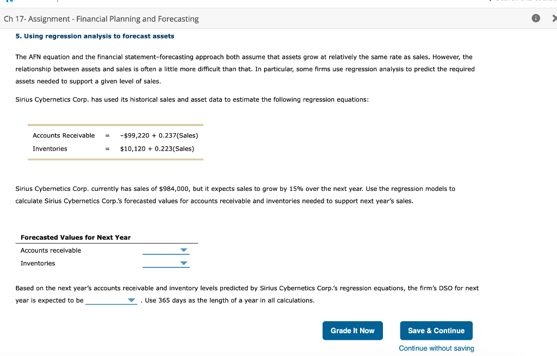Screen dimensions: 557x356
Task: Click the Continue without saving link
Action: tap(436, 348)
